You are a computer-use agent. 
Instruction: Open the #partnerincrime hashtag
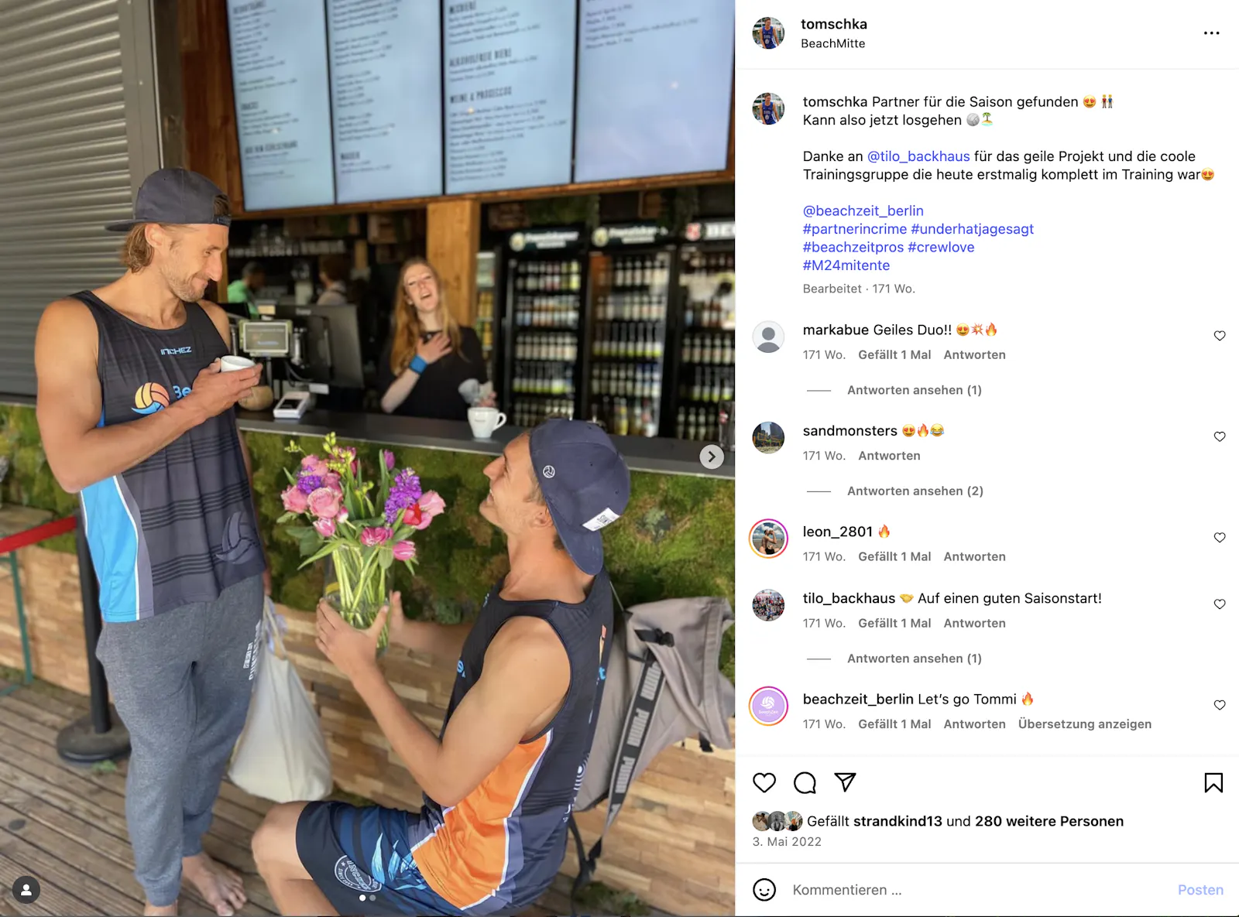click(854, 229)
